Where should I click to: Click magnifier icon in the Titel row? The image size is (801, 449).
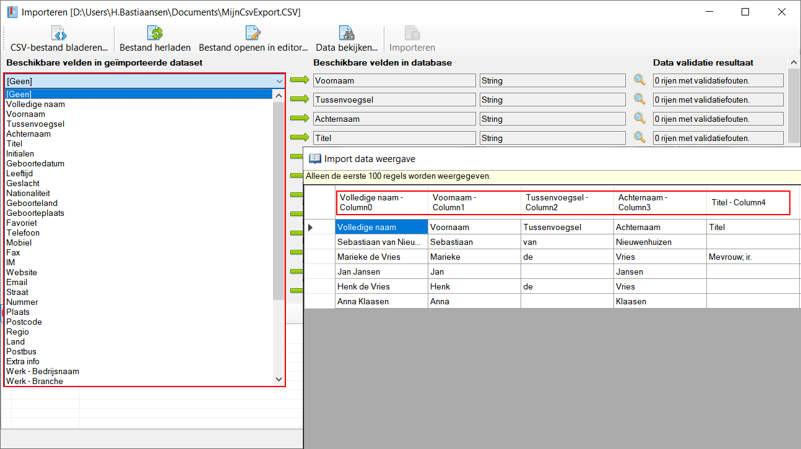point(639,137)
